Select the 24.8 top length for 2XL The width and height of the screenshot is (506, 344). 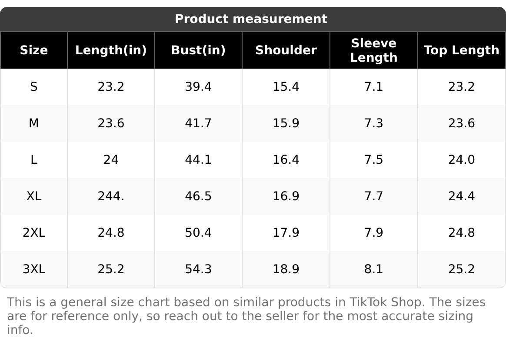pyautogui.click(x=461, y=233)
